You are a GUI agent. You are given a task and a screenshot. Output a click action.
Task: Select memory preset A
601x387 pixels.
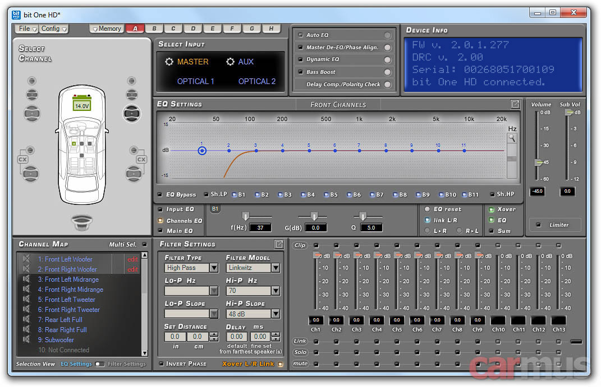click(x=135, y=29)
